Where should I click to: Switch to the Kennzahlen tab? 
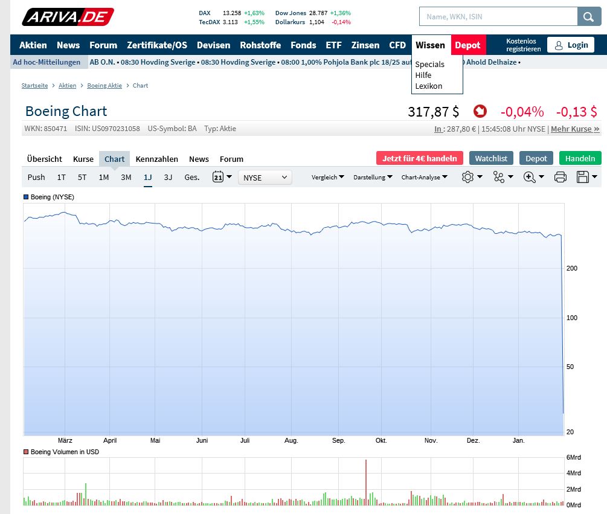pyautogui.click(x=156, y=159)
